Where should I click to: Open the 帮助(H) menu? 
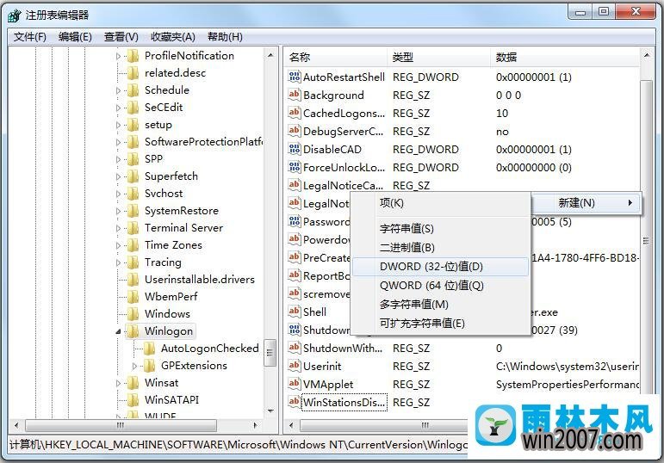225,37
